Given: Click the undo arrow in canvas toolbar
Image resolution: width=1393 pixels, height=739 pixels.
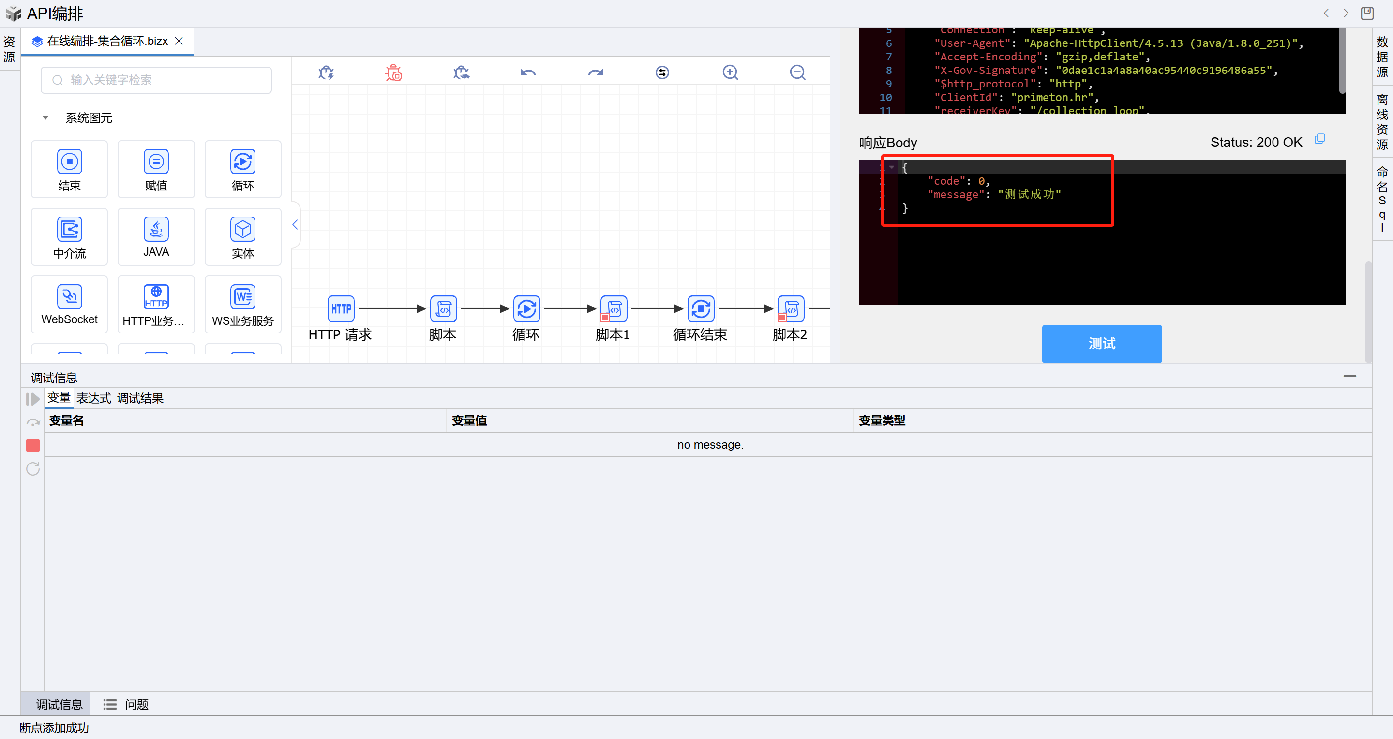Looking at the screenshot, I should [528, 72].
